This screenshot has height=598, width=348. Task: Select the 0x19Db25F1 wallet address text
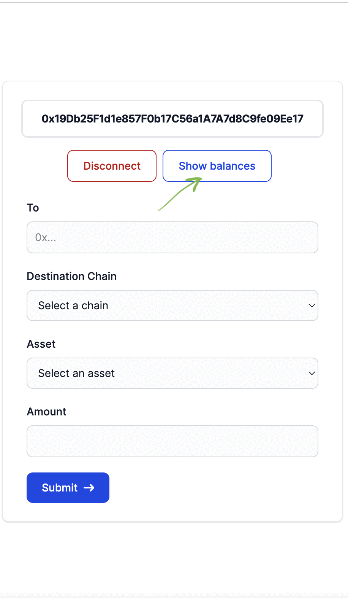click(172, 119)
